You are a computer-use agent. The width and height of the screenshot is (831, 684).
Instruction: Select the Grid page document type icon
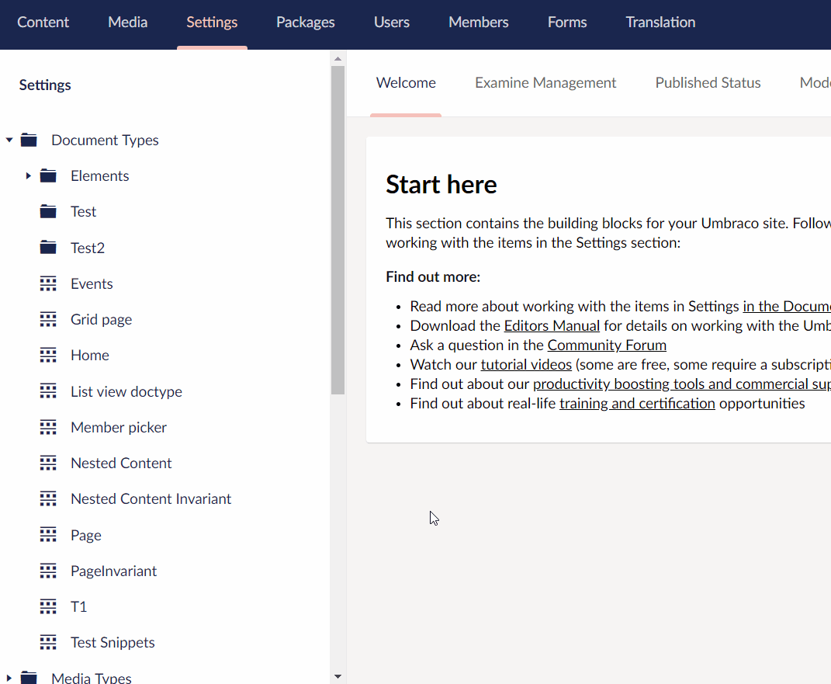coord(47,319)
